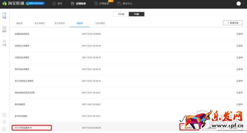Open the customer service headset icon

click(x=4, y=122)
